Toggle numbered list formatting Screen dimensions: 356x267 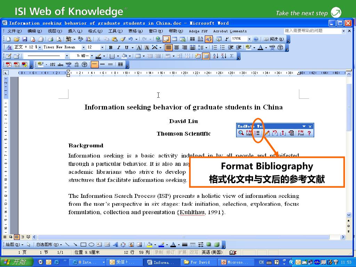point(214,47)
